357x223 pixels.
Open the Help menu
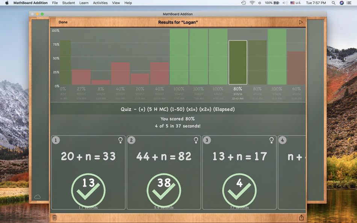(x=128, y=3)
